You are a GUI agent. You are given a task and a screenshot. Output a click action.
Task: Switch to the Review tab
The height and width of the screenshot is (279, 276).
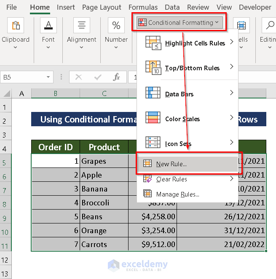[198, 7]
